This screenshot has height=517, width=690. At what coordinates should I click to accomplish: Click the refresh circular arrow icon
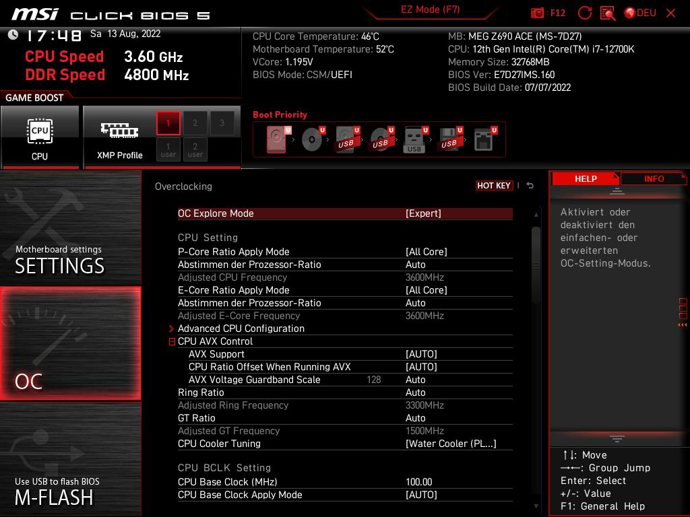[585, 13]
